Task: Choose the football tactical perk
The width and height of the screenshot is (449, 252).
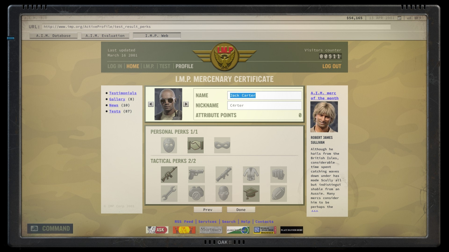Action: pyautogui.click(x=279, y=194)
